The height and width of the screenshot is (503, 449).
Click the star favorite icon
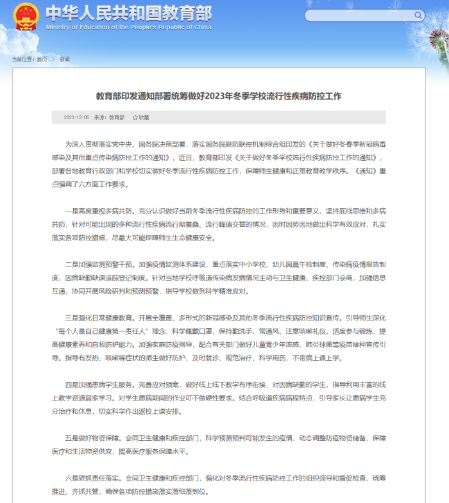click(135, 117)
